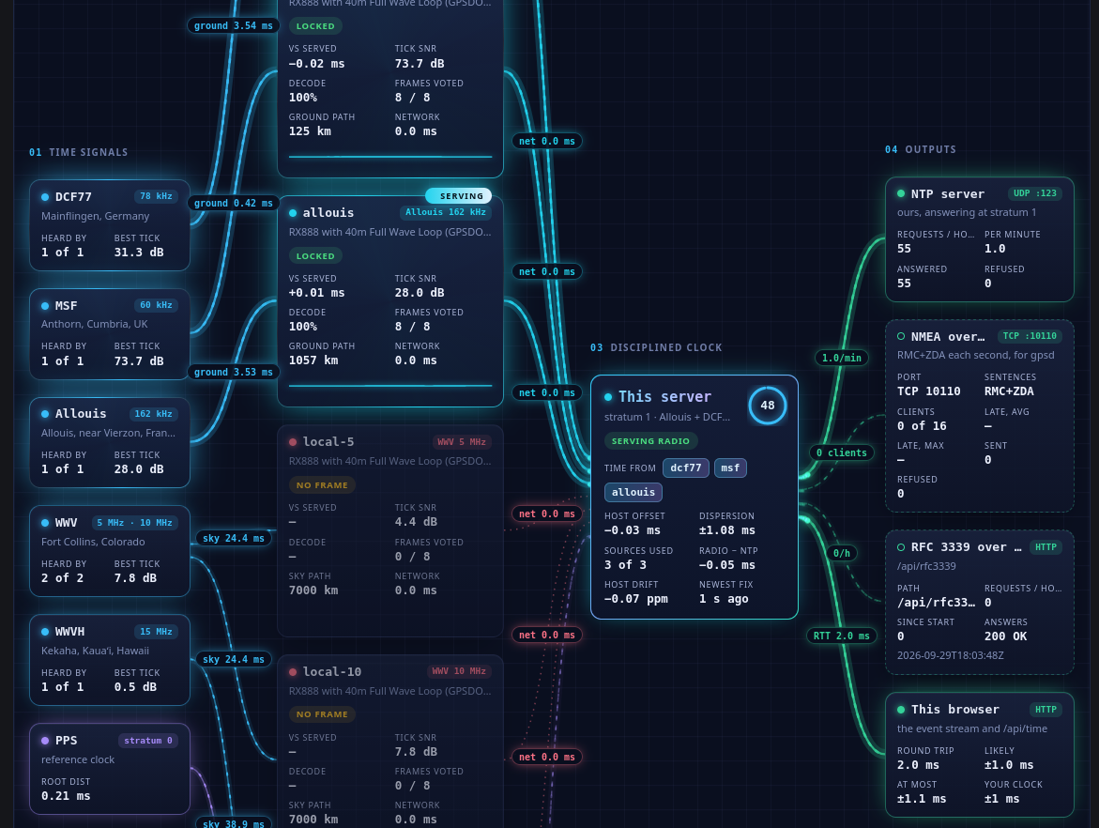
Task: Click the circular gauge showing 48
Action: click(x=768, y=406)
